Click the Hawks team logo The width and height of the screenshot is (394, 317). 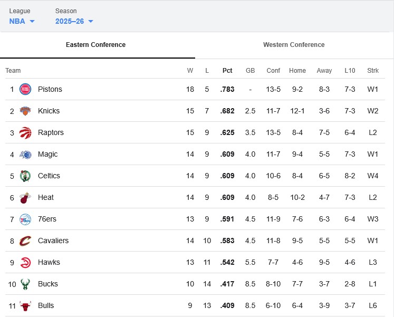(x=25, y=263)
